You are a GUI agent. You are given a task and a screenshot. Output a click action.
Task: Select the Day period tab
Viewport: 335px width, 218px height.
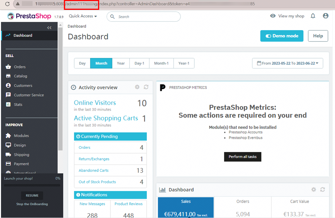(82, 63)
